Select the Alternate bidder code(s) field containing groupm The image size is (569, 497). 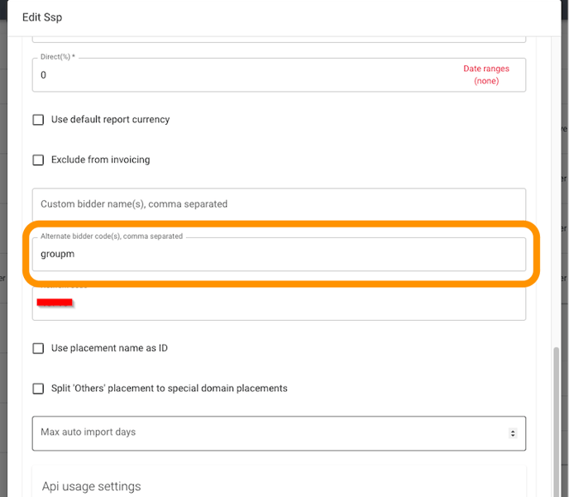[x=279, y=255]
